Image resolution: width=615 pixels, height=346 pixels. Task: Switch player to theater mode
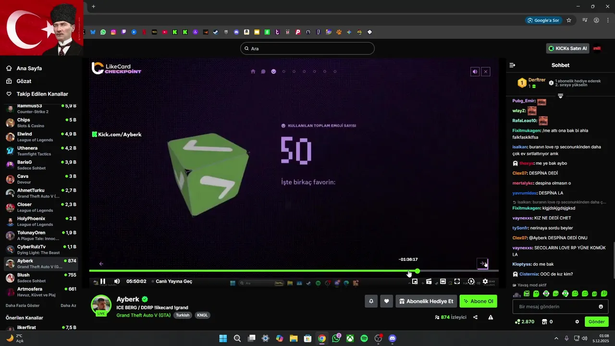[x=443, y=281]
